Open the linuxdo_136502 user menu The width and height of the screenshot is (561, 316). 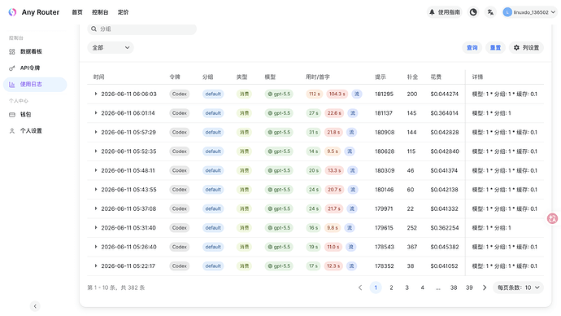pos(529,12)
